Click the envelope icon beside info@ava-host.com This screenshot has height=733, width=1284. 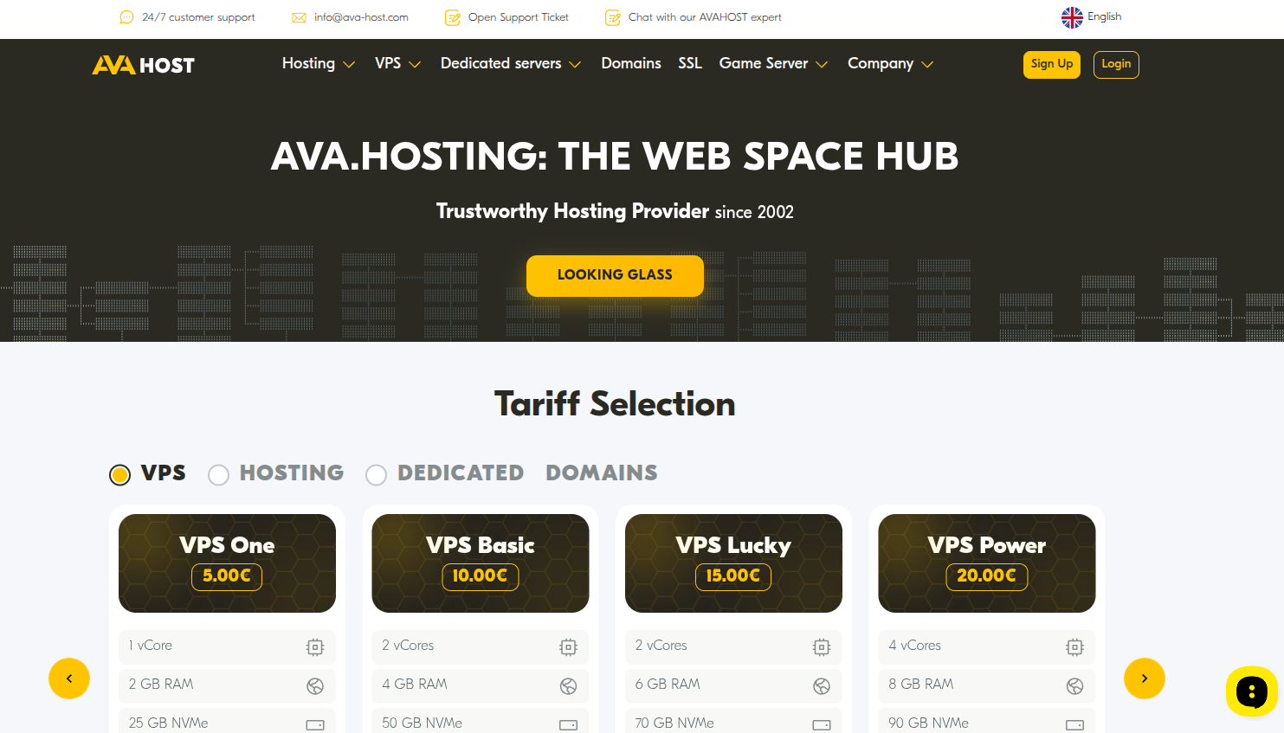pos(300,18)
